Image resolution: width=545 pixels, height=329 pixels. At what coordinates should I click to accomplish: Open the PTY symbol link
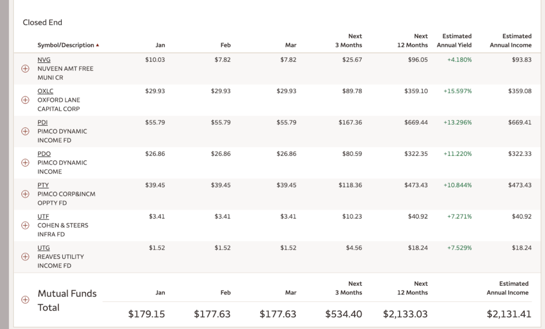point(43,185)
